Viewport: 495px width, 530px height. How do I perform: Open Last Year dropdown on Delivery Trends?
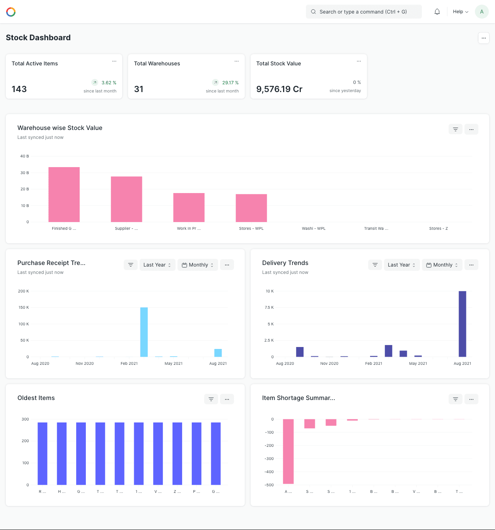402,265
